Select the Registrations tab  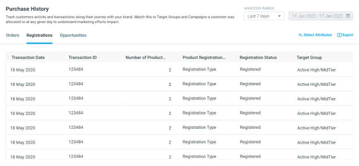click(x=39, y=36)
